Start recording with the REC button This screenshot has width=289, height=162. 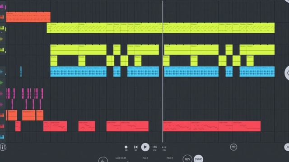(x=126, y=148)
